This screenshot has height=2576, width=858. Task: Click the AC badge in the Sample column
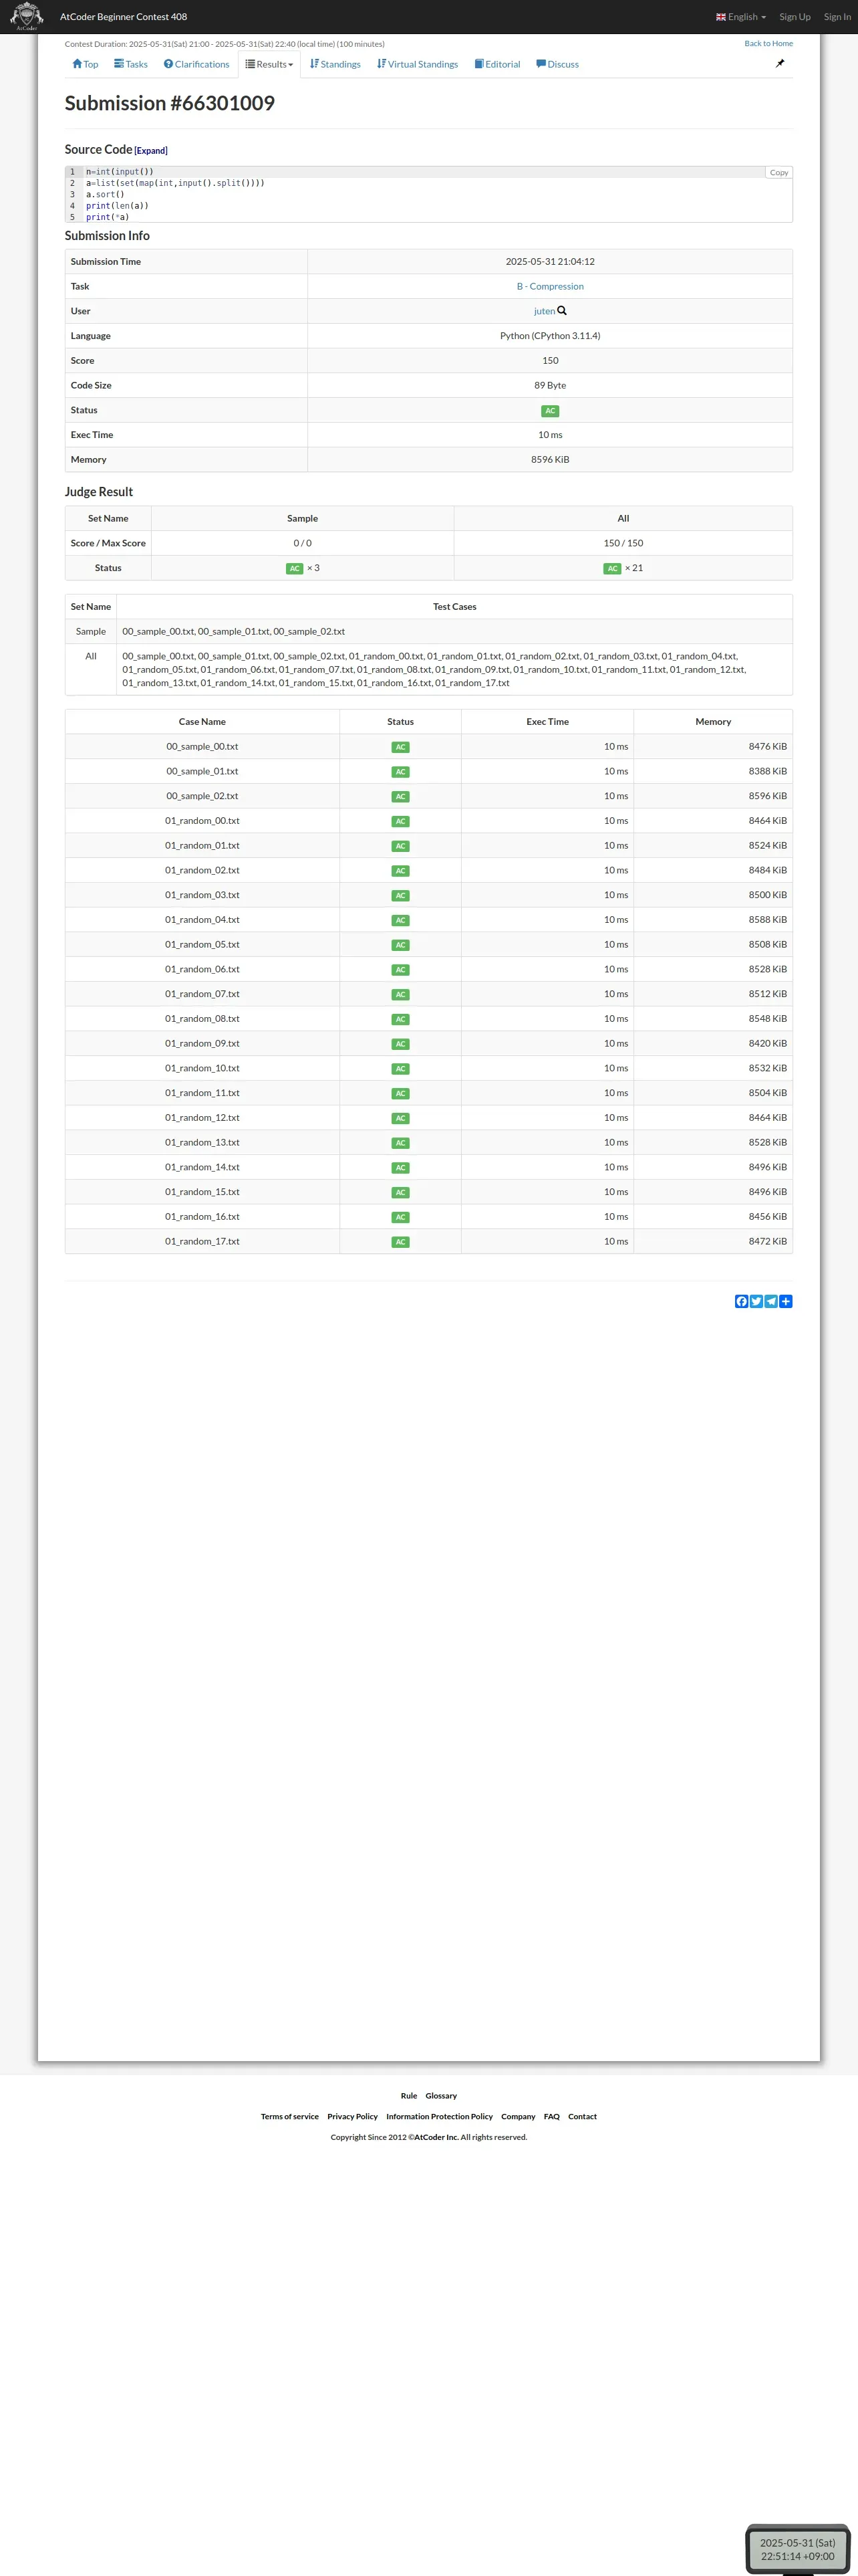(295, 568)
